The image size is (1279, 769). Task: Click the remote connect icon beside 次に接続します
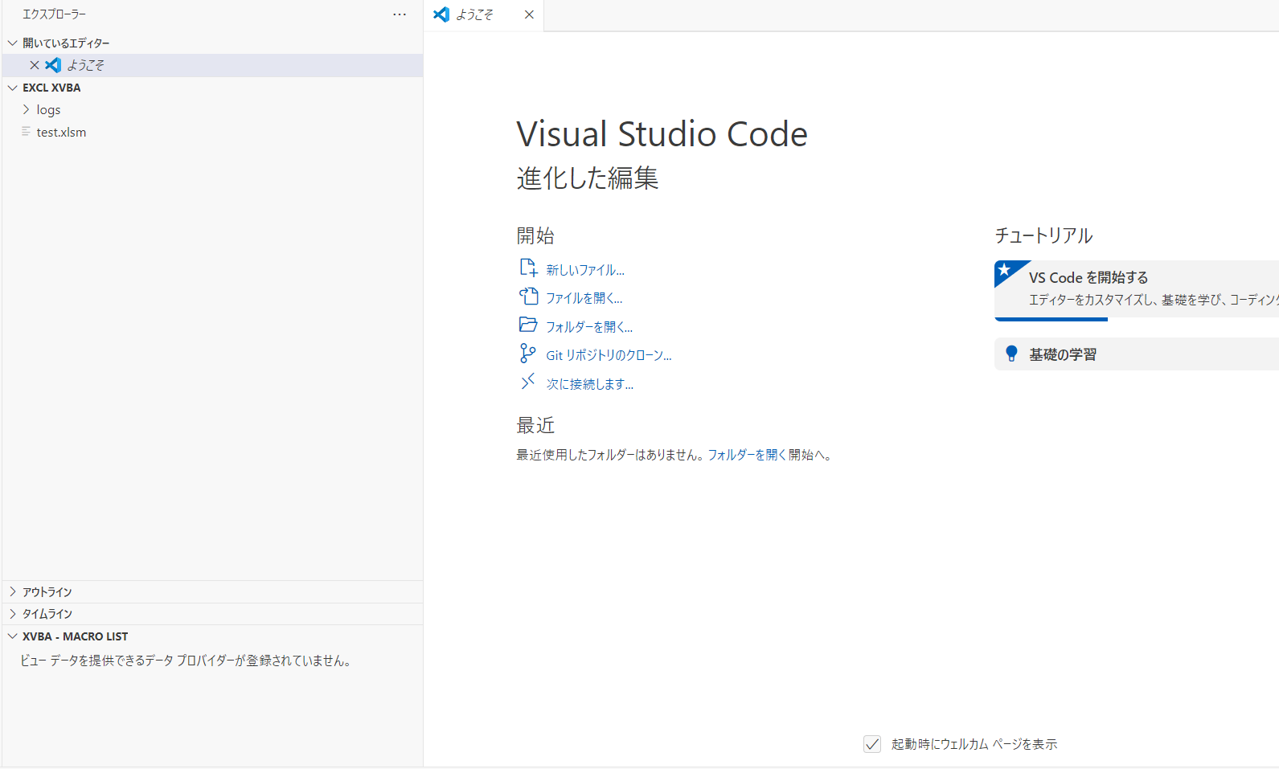[x=528, y=382]
